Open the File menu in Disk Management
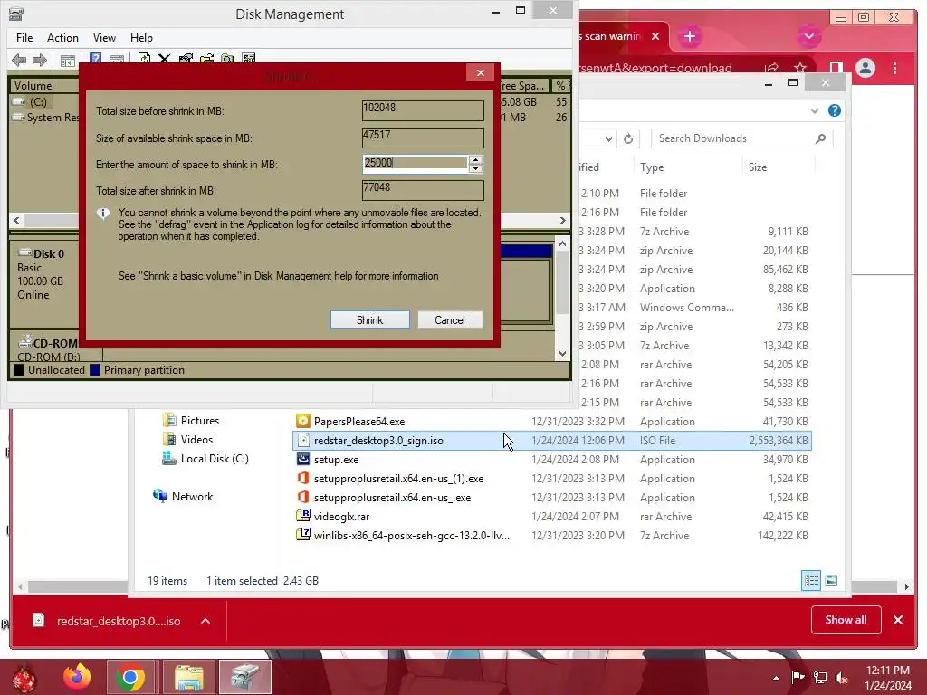 [24, 38]
